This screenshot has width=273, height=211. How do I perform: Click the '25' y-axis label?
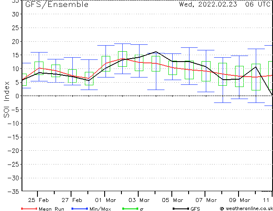(15, 28)
